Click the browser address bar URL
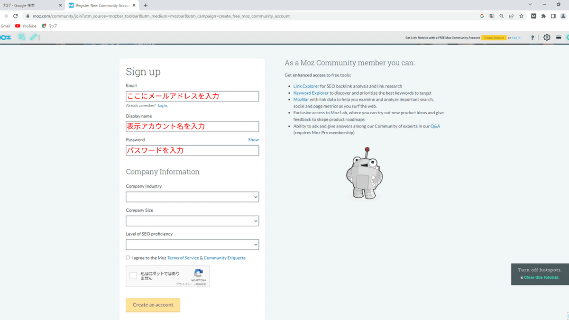This screenshot has width=569, height=320. coord(161,16)
